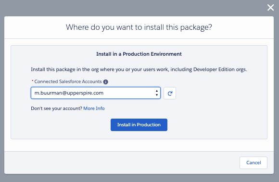Click the 'Where do you want to install this package?' title
Image resolution: width=279 pixels, height=182 pixels.
[x=139, y=27]
